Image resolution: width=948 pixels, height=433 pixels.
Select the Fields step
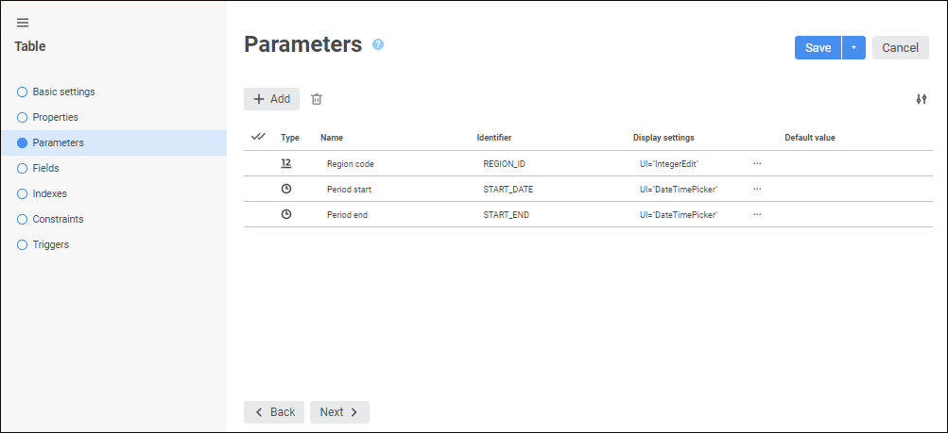[45, 168]
